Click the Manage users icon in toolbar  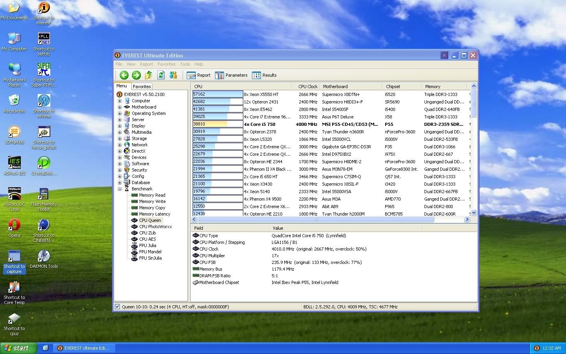coord(173,75)
